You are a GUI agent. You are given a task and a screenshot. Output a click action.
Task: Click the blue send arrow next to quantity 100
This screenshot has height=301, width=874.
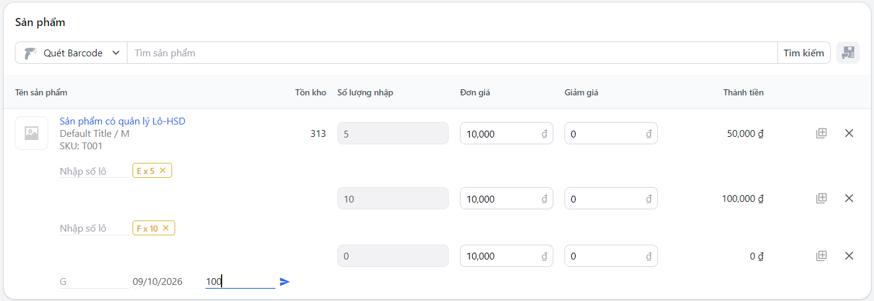click(x=285, y=282)
